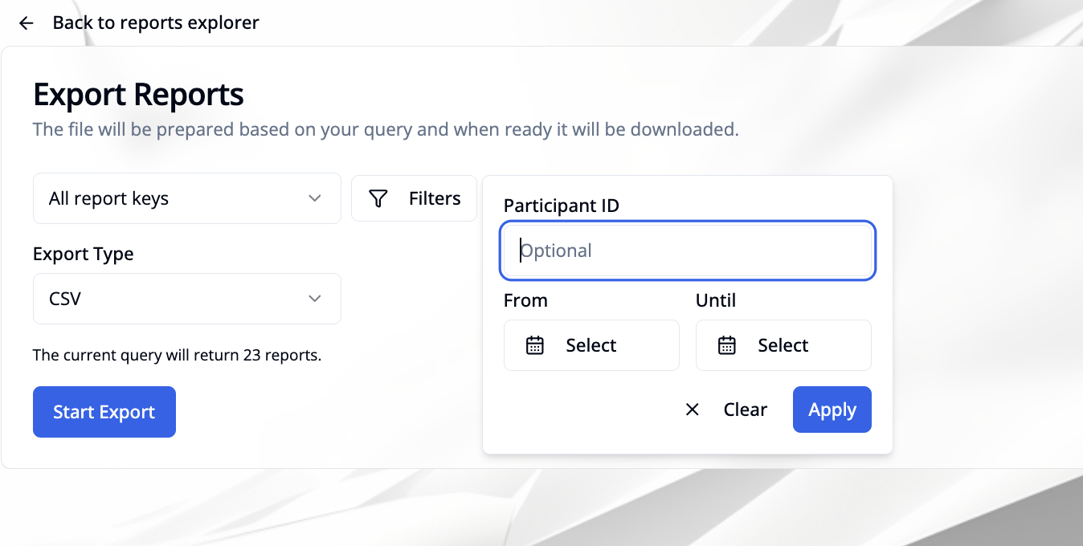Click Start Export
1083x546 pixels.
point(104,411)
